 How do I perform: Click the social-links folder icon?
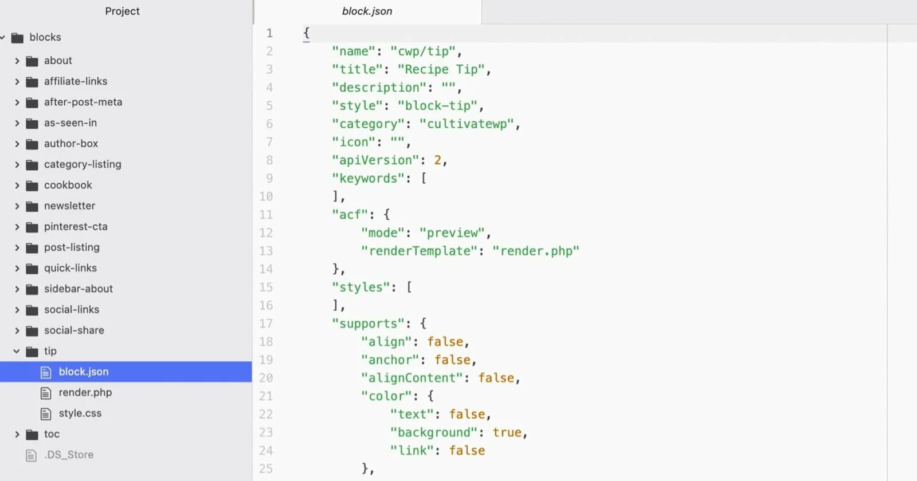click(x=32, y=310)
